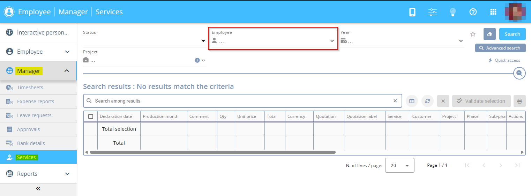
Task: Open the apps grid icon
Action: point(493,12)
